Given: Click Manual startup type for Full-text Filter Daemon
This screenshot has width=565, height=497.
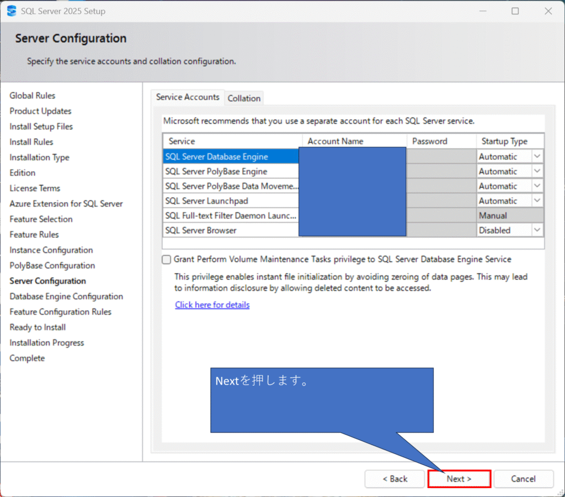Looking at the screenshot, I should tap(510, 215).
